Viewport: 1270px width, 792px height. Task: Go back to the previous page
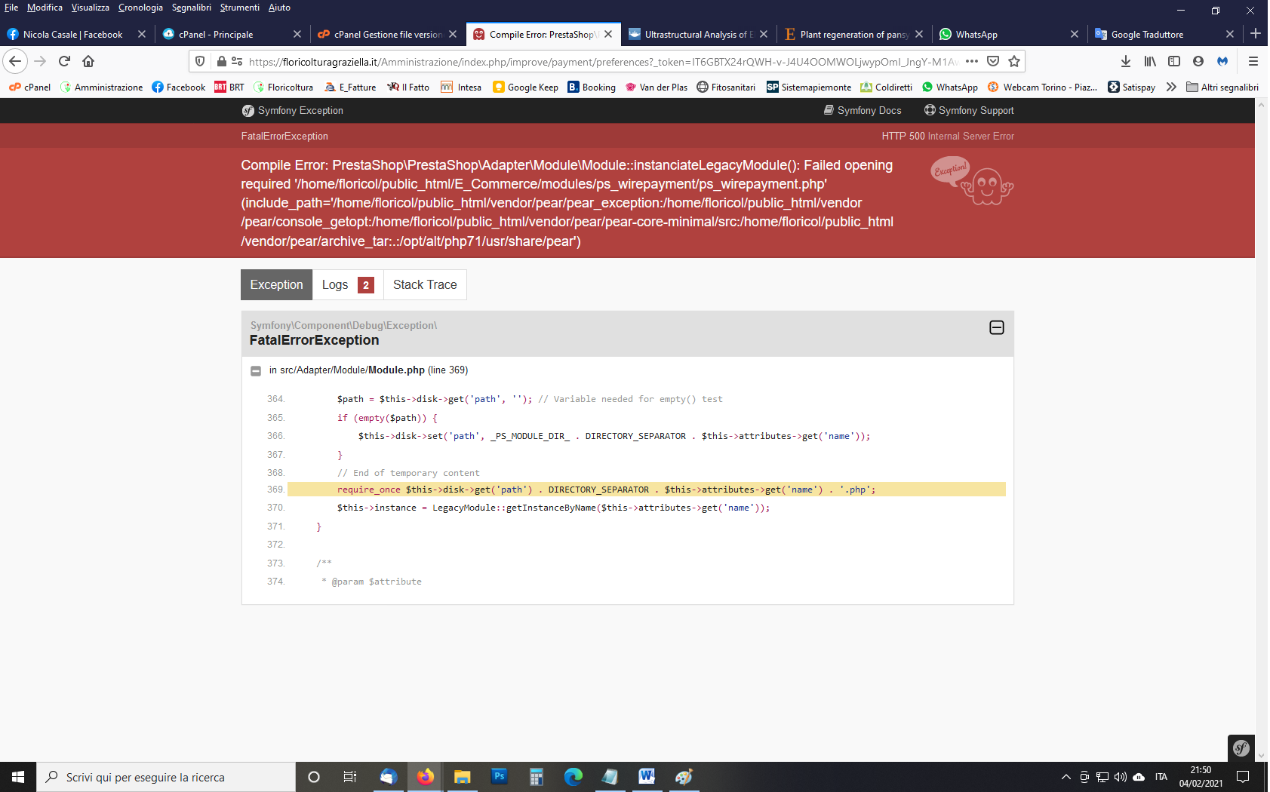coord(15,61)
